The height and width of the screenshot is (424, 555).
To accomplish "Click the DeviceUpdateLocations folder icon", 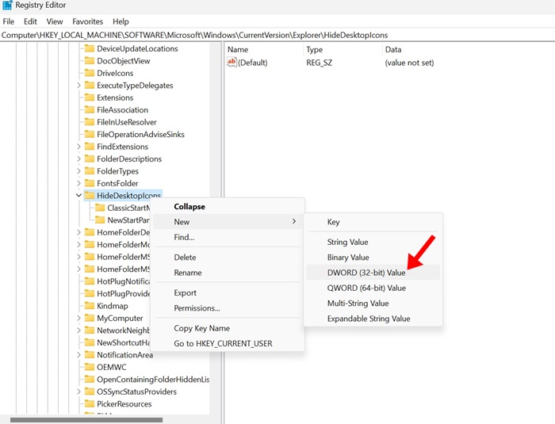I will pyautogui.click(x=90, y=48).
